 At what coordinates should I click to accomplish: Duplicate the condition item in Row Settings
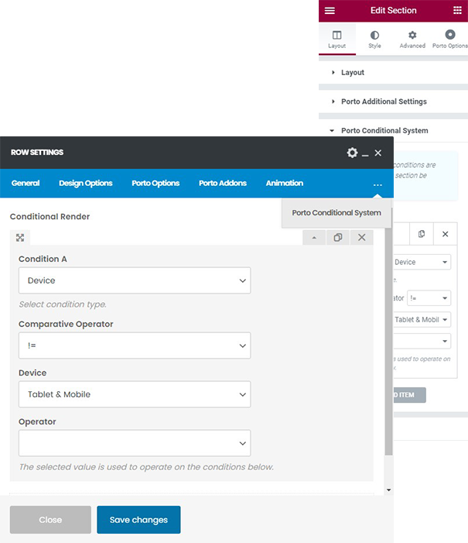[338, 238]
